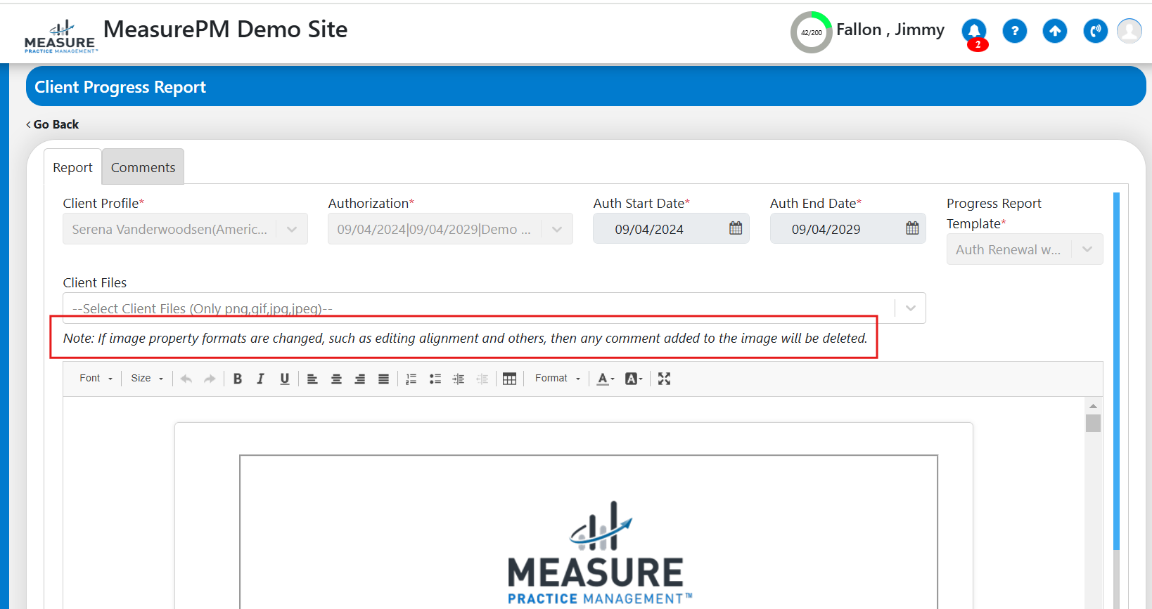The height and width of the screenshot is (609, 1152).
Task: Click the help question mark icon
Action: coord(1014,31)
